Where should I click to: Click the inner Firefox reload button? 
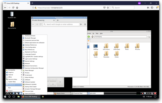[x=40, y=24]
